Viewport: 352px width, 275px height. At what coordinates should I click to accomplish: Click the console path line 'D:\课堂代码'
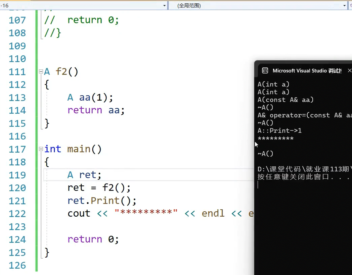(x=305, y=169)
